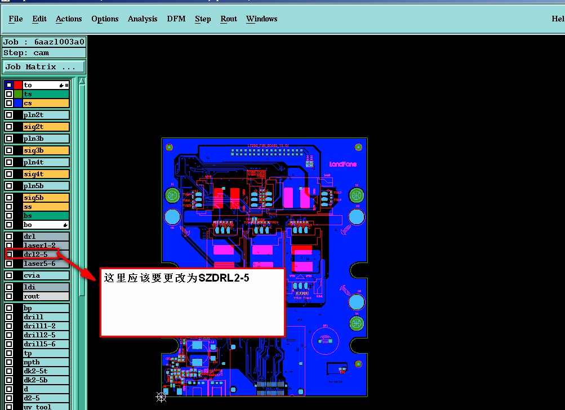Select the bp layer name

pyautogui.click(x=46, y=308)
